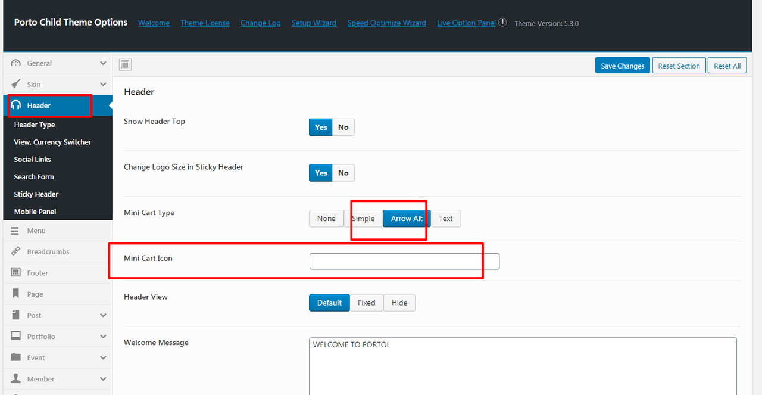This screenshot has width=762, height=395.
Task: Open the Live Option Panel link
Action: [x=466, y=23]
